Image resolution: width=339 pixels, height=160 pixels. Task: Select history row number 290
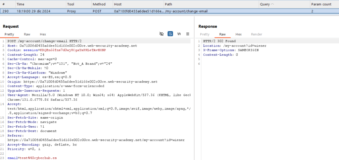click(169, 11)
